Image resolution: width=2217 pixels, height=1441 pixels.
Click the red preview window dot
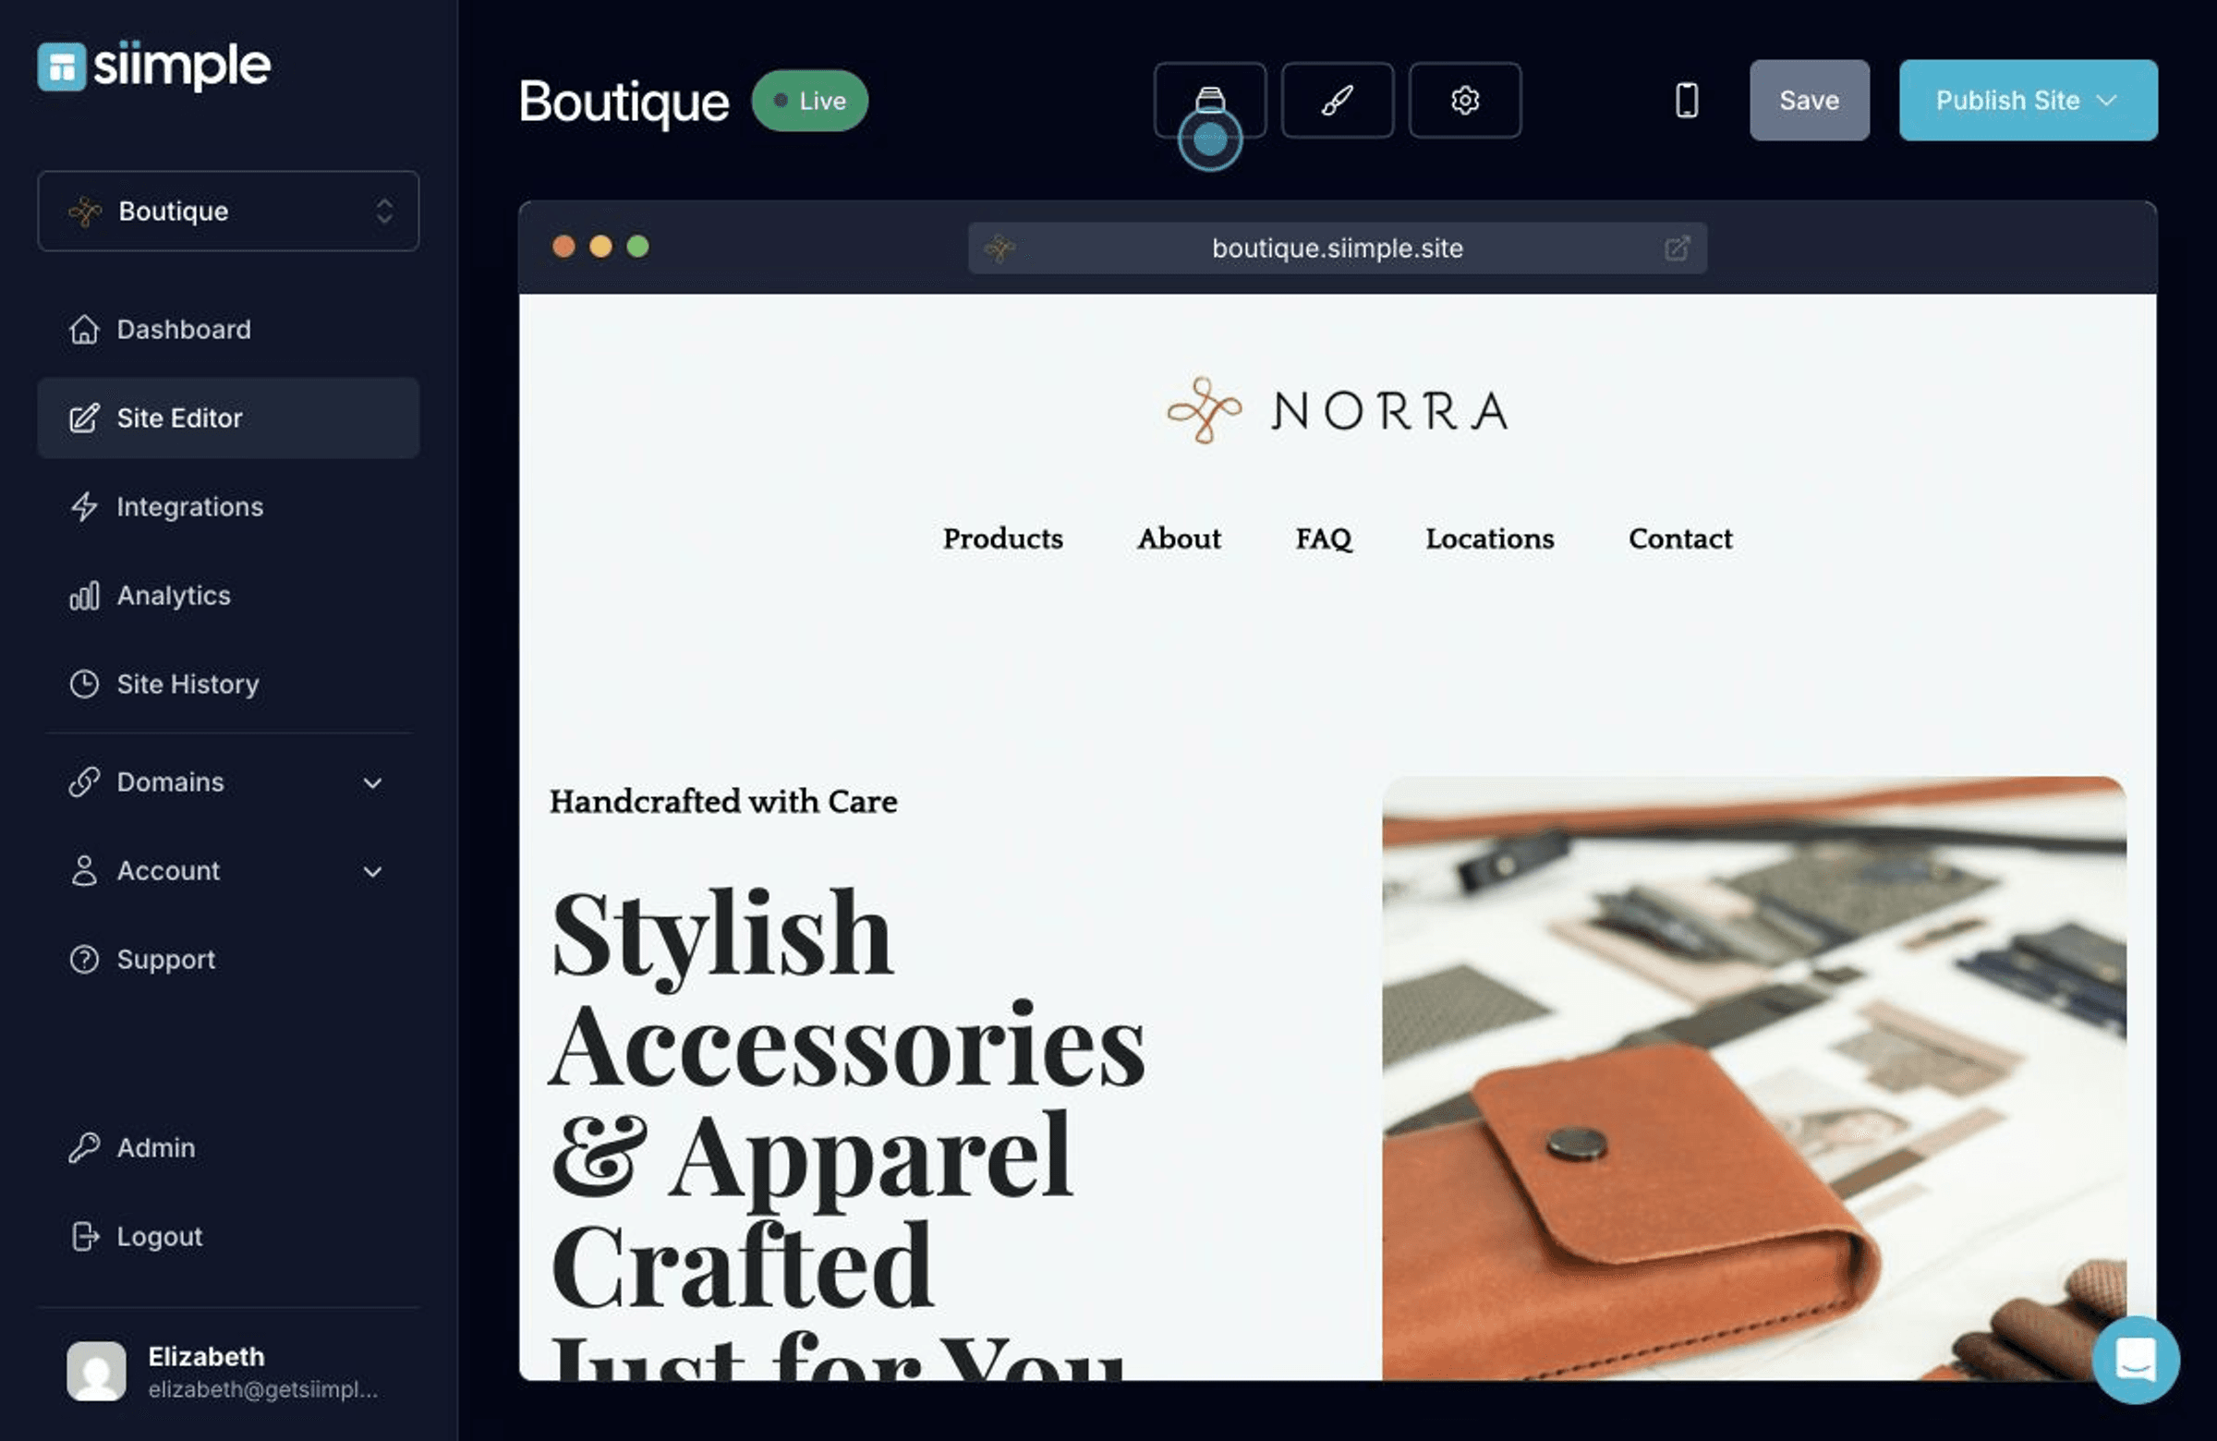[563, 246]
